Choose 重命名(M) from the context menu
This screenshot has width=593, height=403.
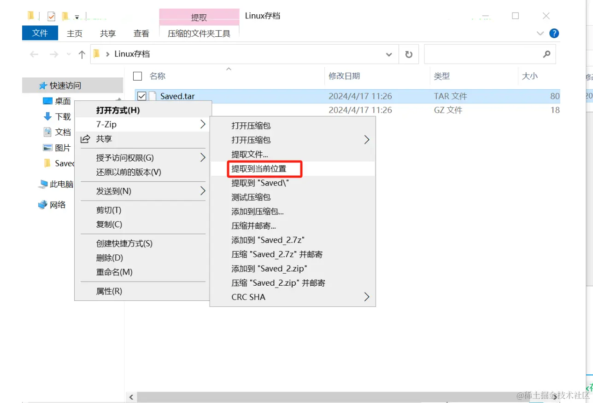click(x=114, y=272)
